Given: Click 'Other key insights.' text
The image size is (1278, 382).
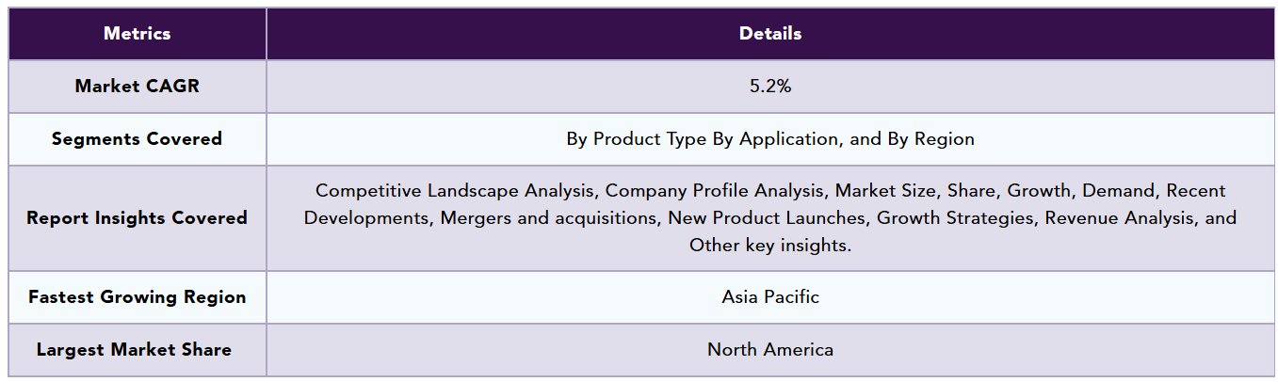Looking at the screenshot, I should click(x=770, y=246).
